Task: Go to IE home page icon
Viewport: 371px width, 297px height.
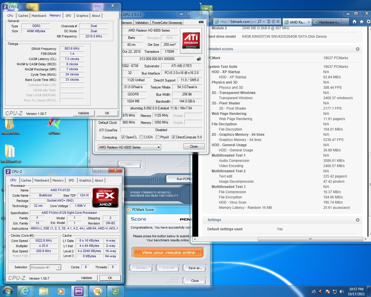Action: tap(354, 22)
